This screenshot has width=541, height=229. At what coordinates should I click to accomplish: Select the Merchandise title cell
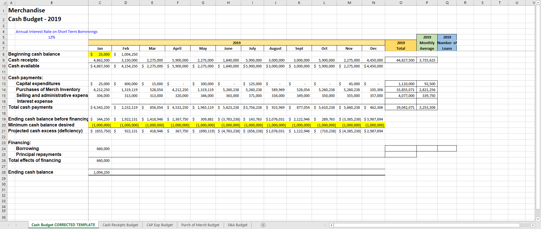coord(26,10)
